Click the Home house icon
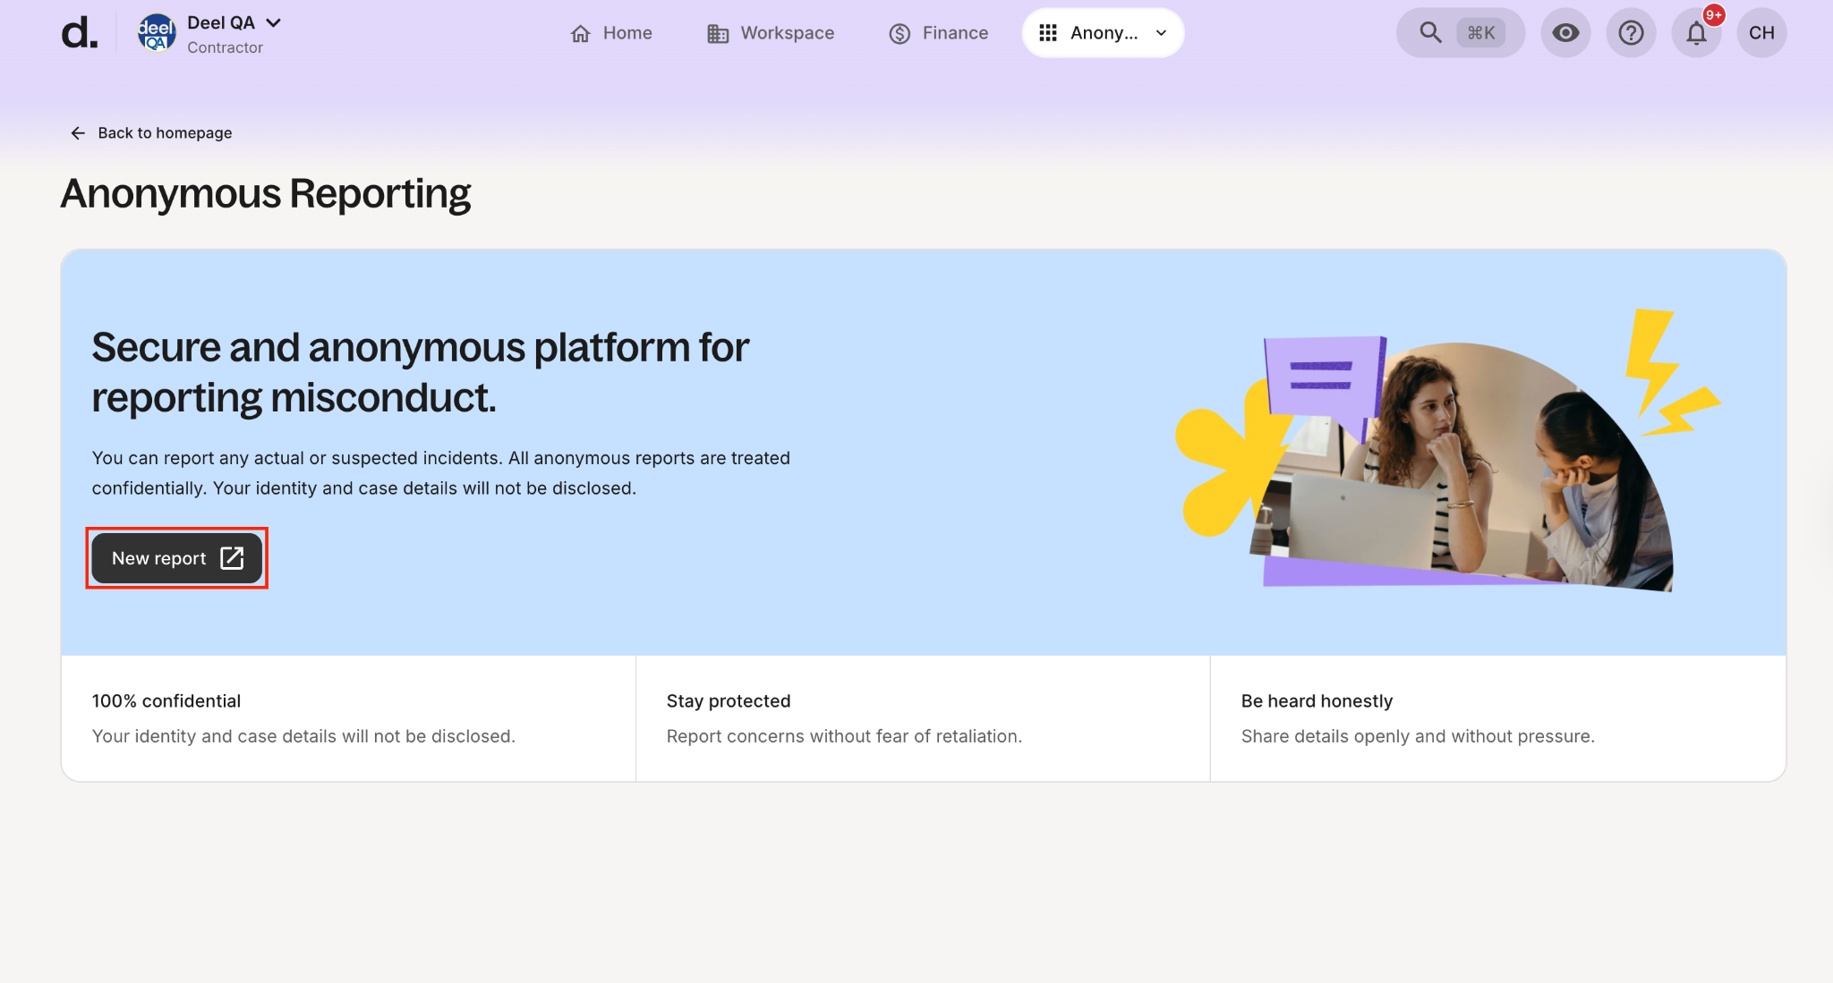The height and width of the screenshot is (983, 1833). [x=581, y=34]
